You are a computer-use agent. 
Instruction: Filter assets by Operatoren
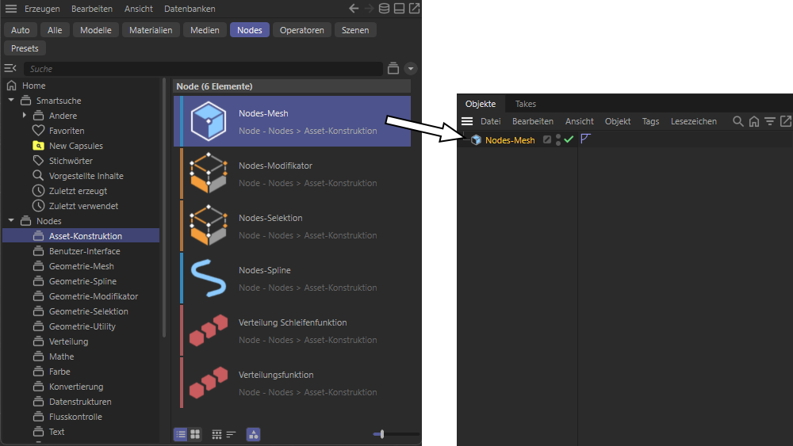(x=302, y=30)
